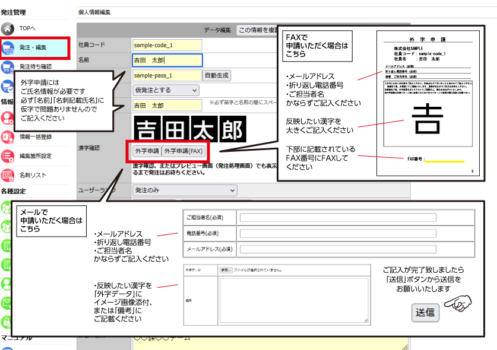Open 発注・編集 sidebar icon

coord(8,47)
